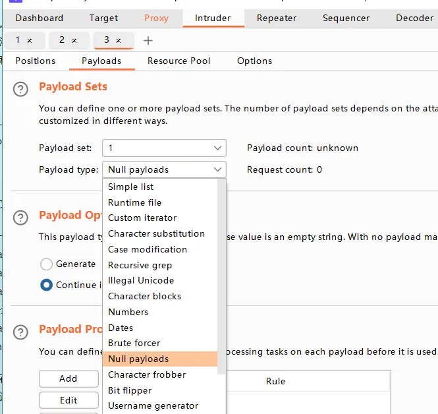
Task: Open the Positions sub-tab
Action: point(36,61)
